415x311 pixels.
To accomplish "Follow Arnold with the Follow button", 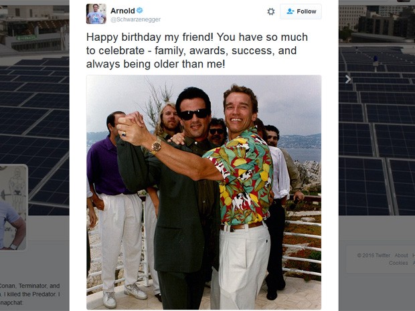I will [301, 11].
